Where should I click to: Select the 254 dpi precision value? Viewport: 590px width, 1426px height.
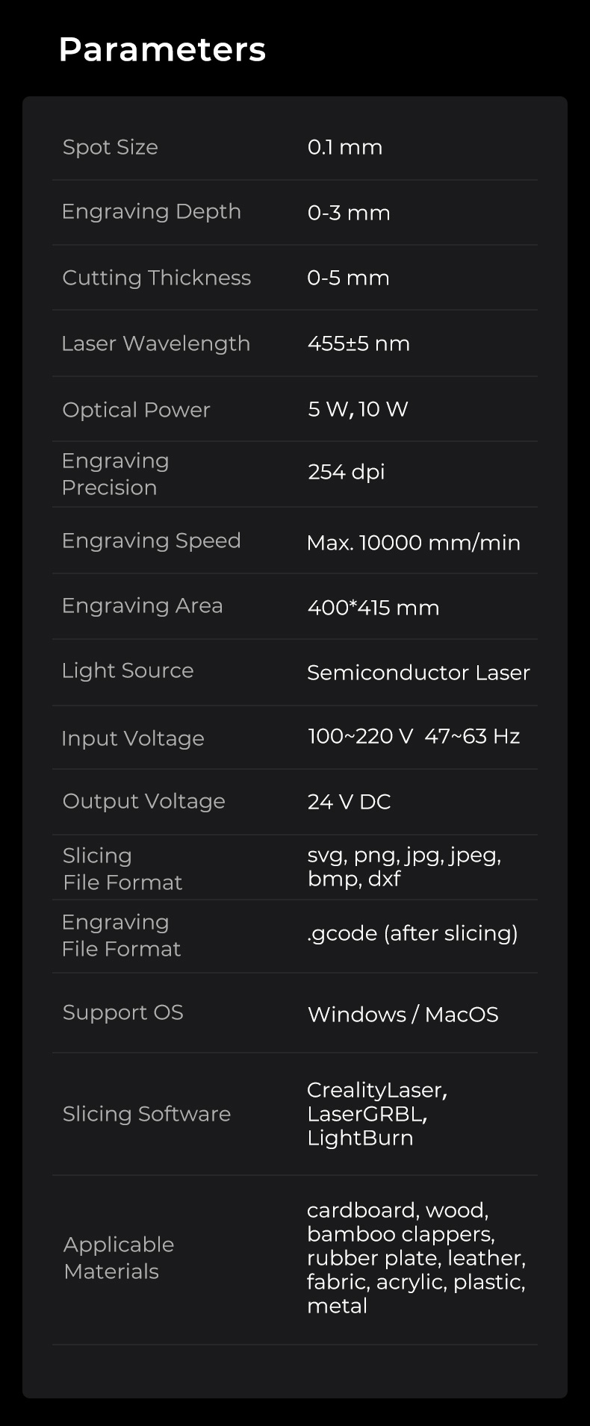[347, 472]
